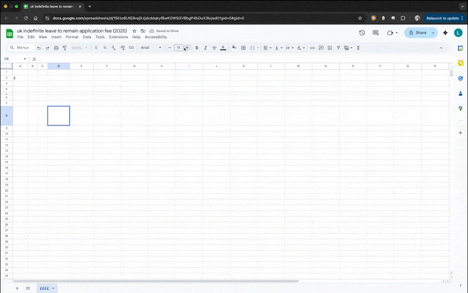Screen dimensions: 468x293
Task: Print the spreadsheet using printer icon
Action: [x=56, y=48]
